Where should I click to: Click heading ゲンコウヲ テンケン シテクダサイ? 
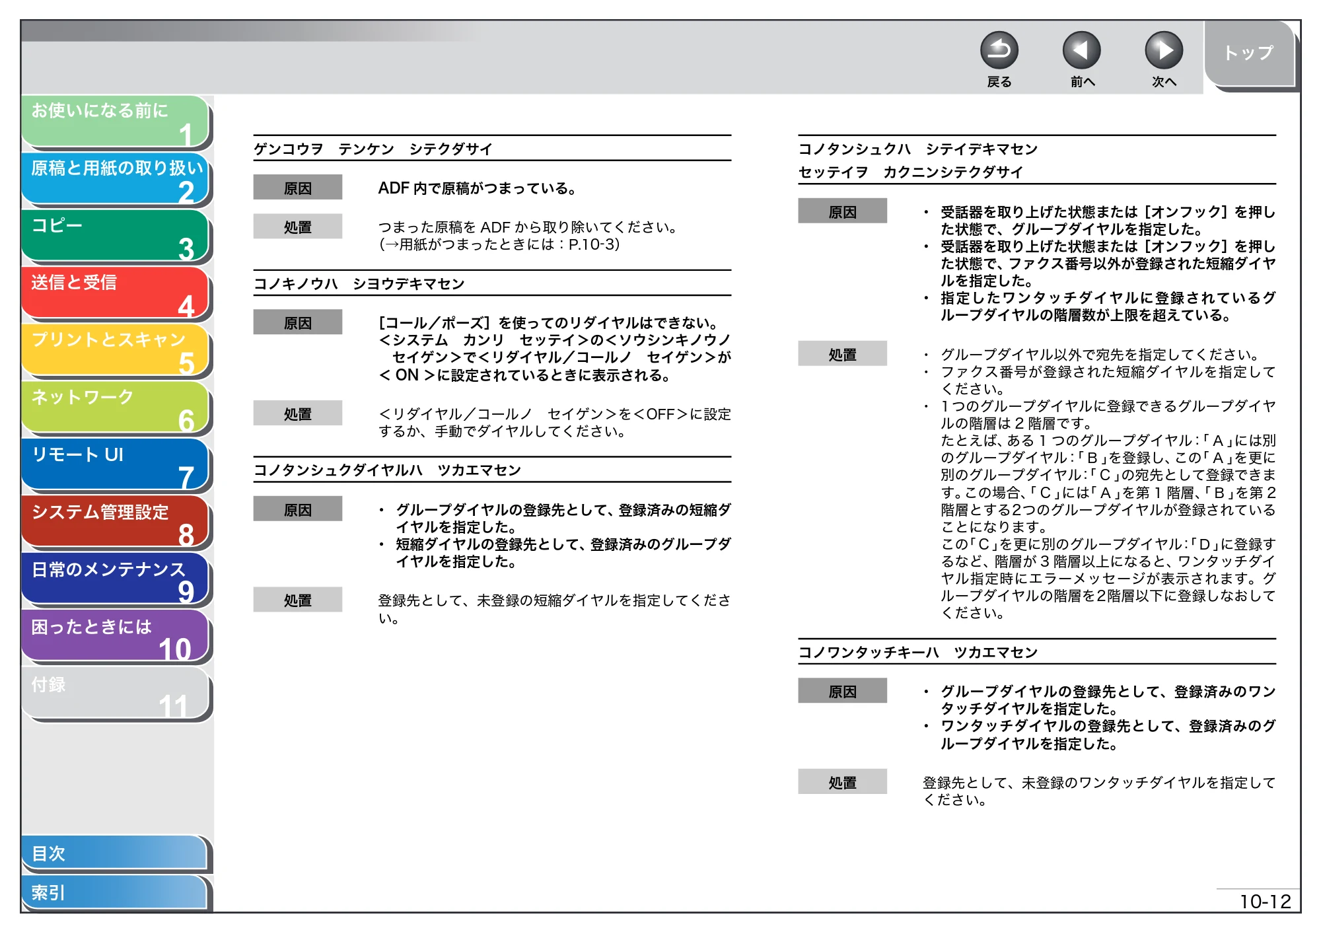[x=373, y=149]
